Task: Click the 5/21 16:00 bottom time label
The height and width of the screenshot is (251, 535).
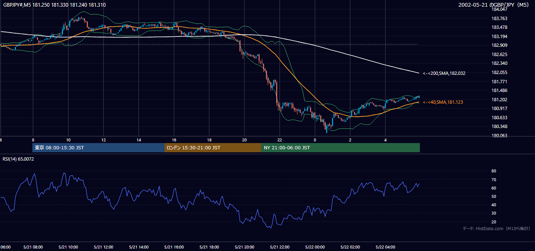Action: coord(174,247)
